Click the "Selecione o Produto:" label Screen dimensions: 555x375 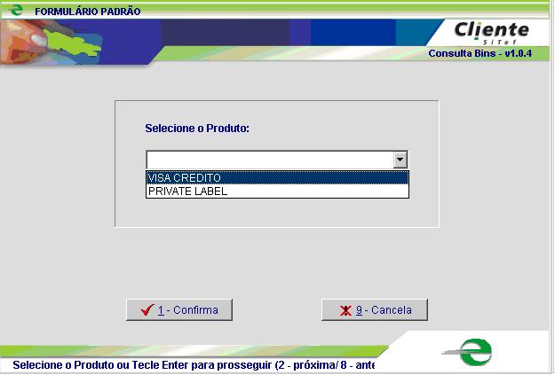click(197, 129)
